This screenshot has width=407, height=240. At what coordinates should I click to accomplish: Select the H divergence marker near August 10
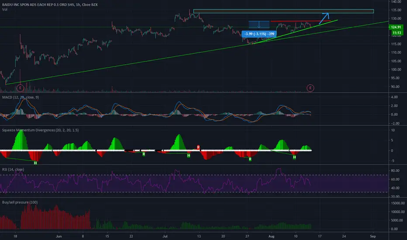294,157
